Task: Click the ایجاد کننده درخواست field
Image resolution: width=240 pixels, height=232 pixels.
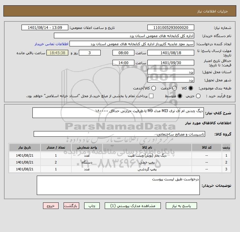Action: point(132,44)
